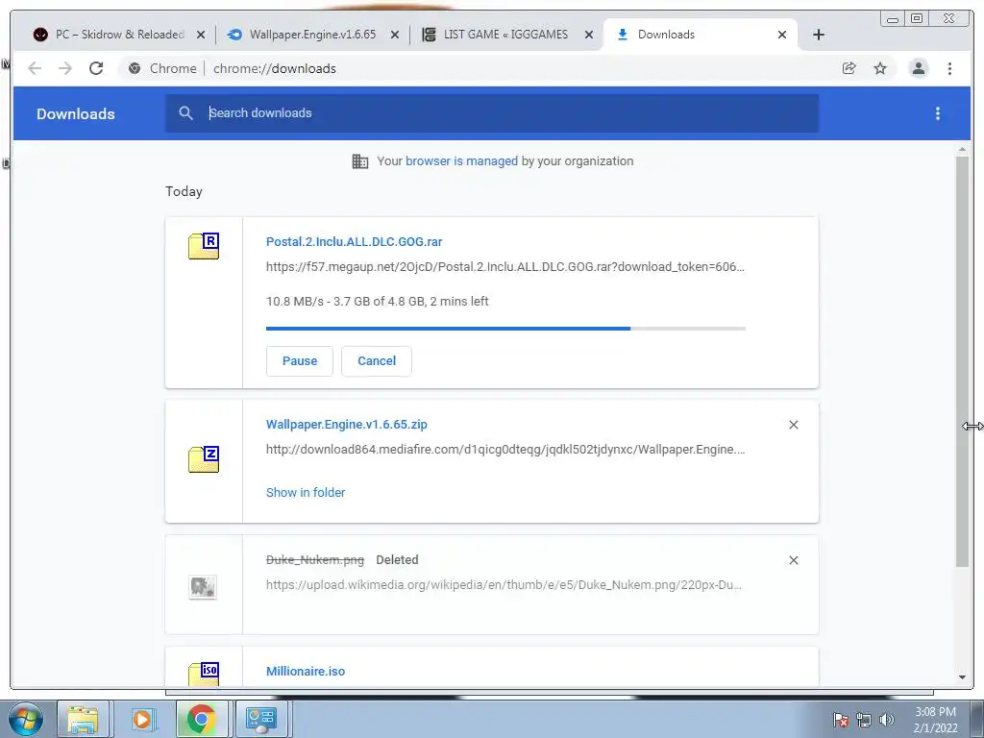The image size is (984, 738).
Task: Open the Windows Start menu
Action: point(26,719)
